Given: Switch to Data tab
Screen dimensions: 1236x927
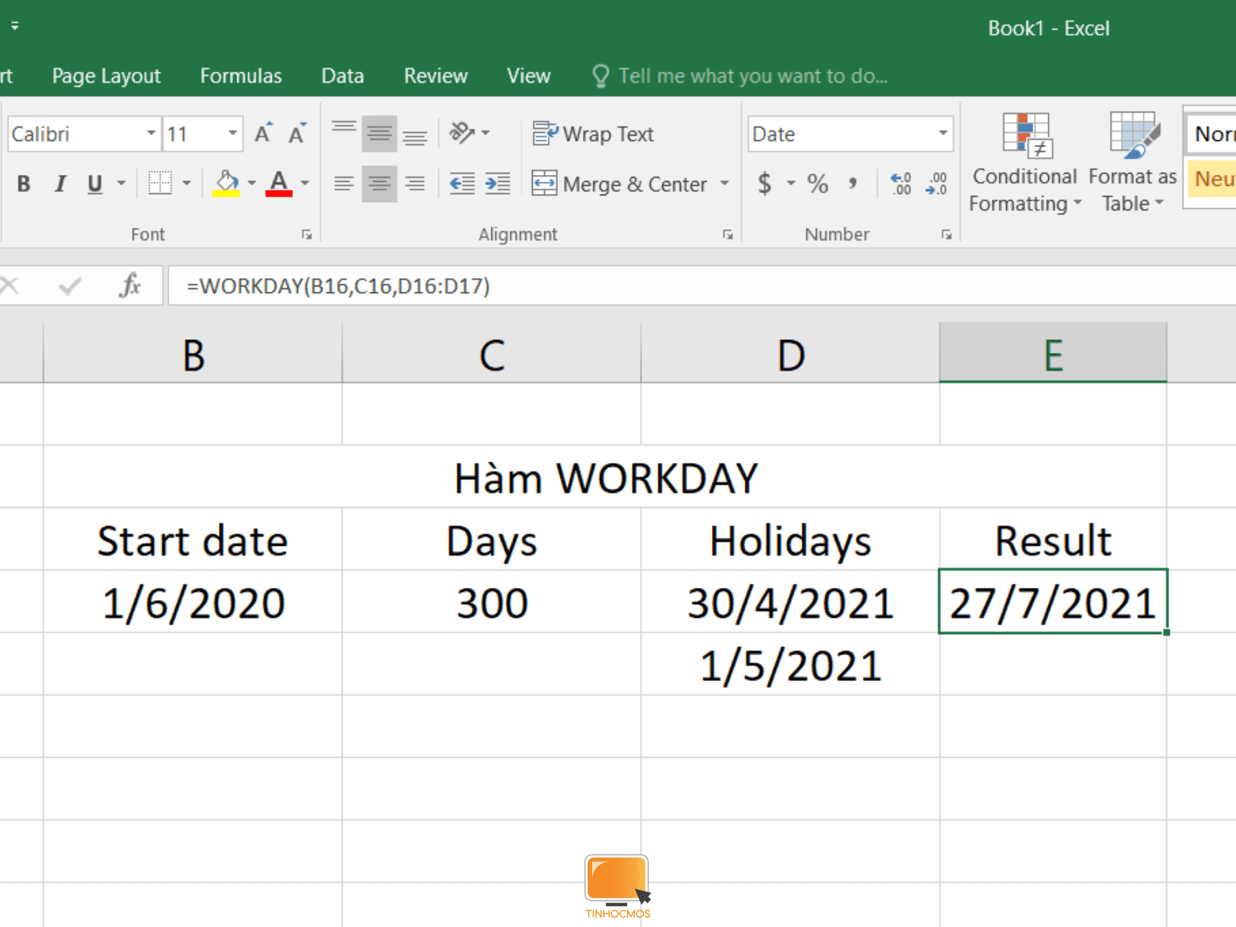Looking at the screenshot, I should pyautogui.click(x=342, y=75).
